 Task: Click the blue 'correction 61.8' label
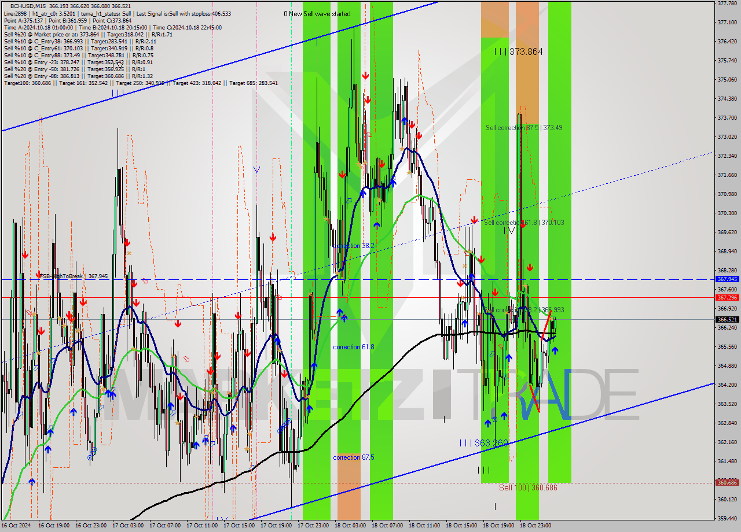pos(353,347)
